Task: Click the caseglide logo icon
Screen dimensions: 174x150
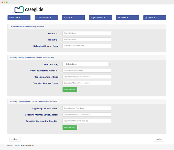Action: coord(19,9)
